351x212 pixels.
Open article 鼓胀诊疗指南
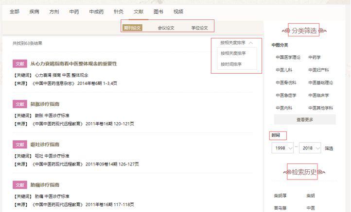(45, 104)
